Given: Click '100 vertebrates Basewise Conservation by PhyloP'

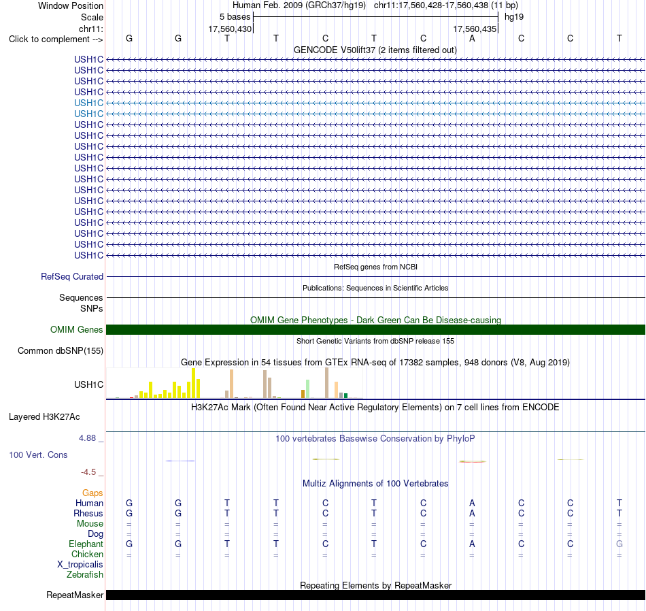Looking at the screenshot, I should point(375,439).
